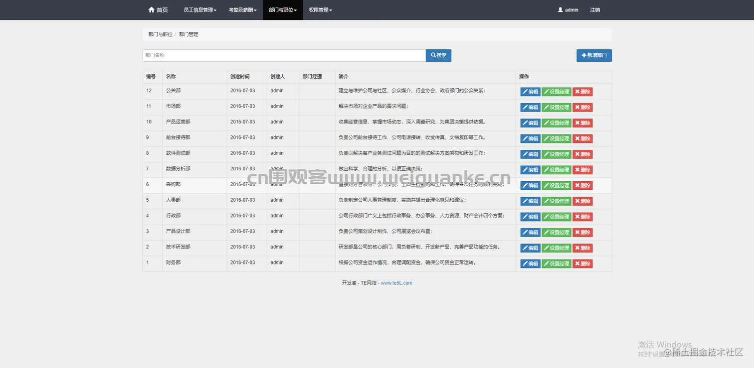The height and width of the screenshot is (368, 754).
Task: Edit the 产品设计部 department
Action: pyautogui.click(x=531, y=233)
